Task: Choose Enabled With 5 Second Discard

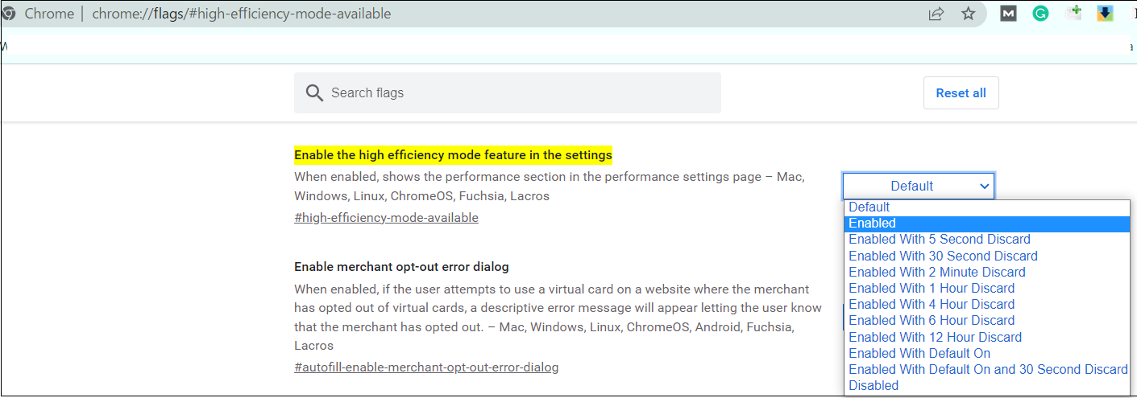Action: tap(939, 240)
